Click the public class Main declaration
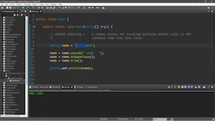215x121 pixels. click(52, 19)
